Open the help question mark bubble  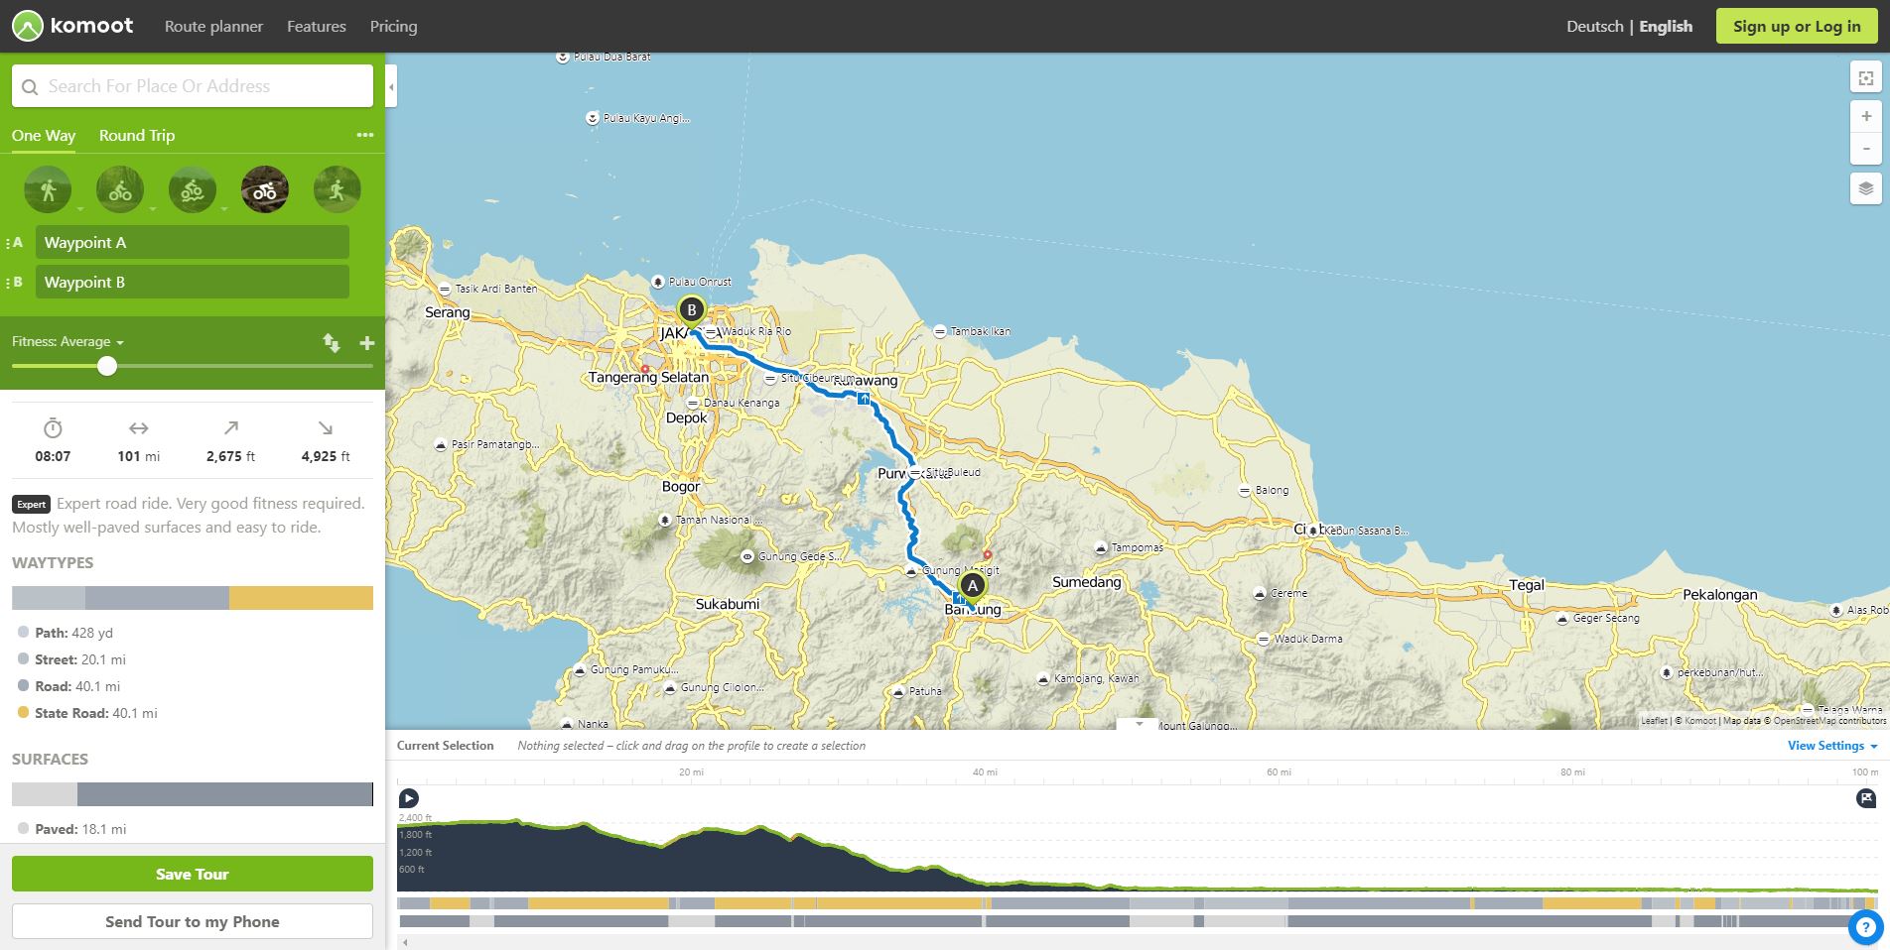tap(1865, 927)
